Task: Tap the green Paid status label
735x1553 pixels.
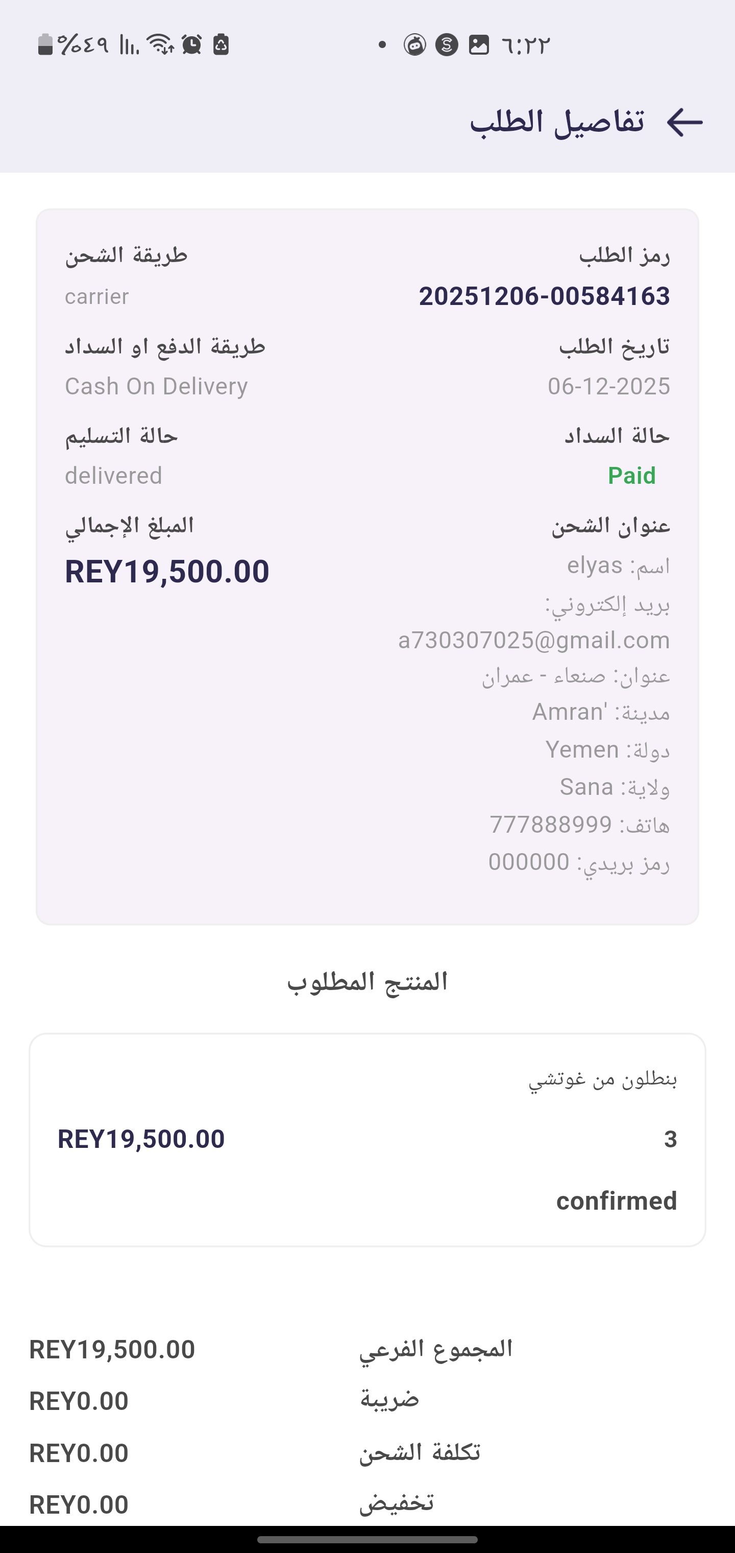Action: pyautogui.click(x=631, y=476)
